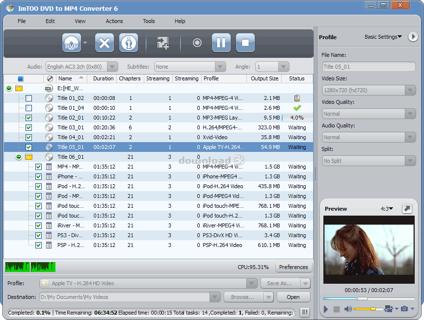Click the Remove (X) toolbar button
Screen dimensions: 424x320
(105, 43)
